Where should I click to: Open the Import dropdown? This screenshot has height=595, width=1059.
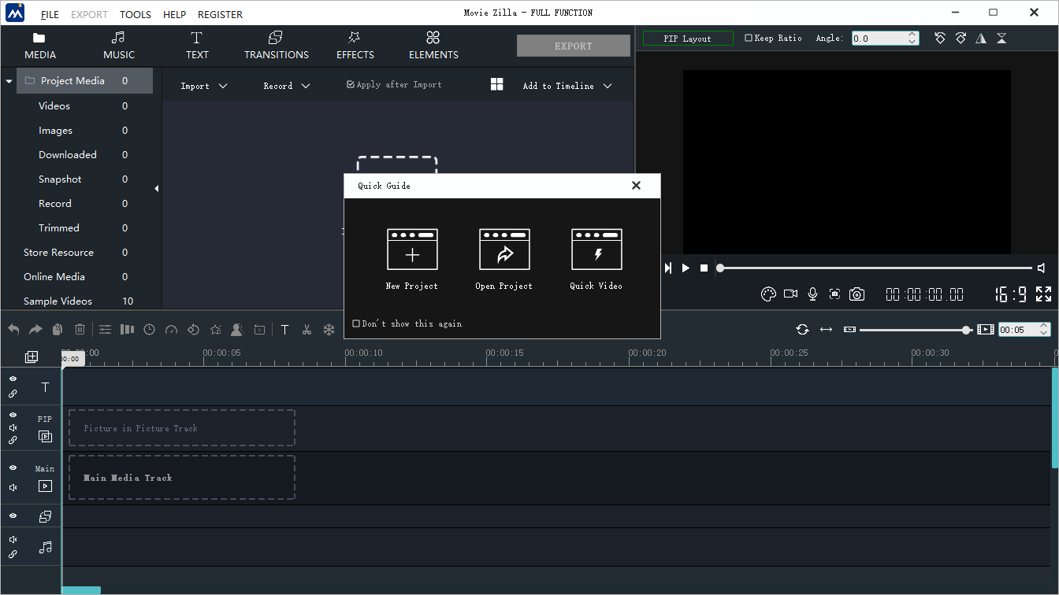(203, 86)
